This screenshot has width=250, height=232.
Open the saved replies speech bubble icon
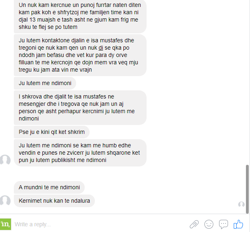coord(224,224)
